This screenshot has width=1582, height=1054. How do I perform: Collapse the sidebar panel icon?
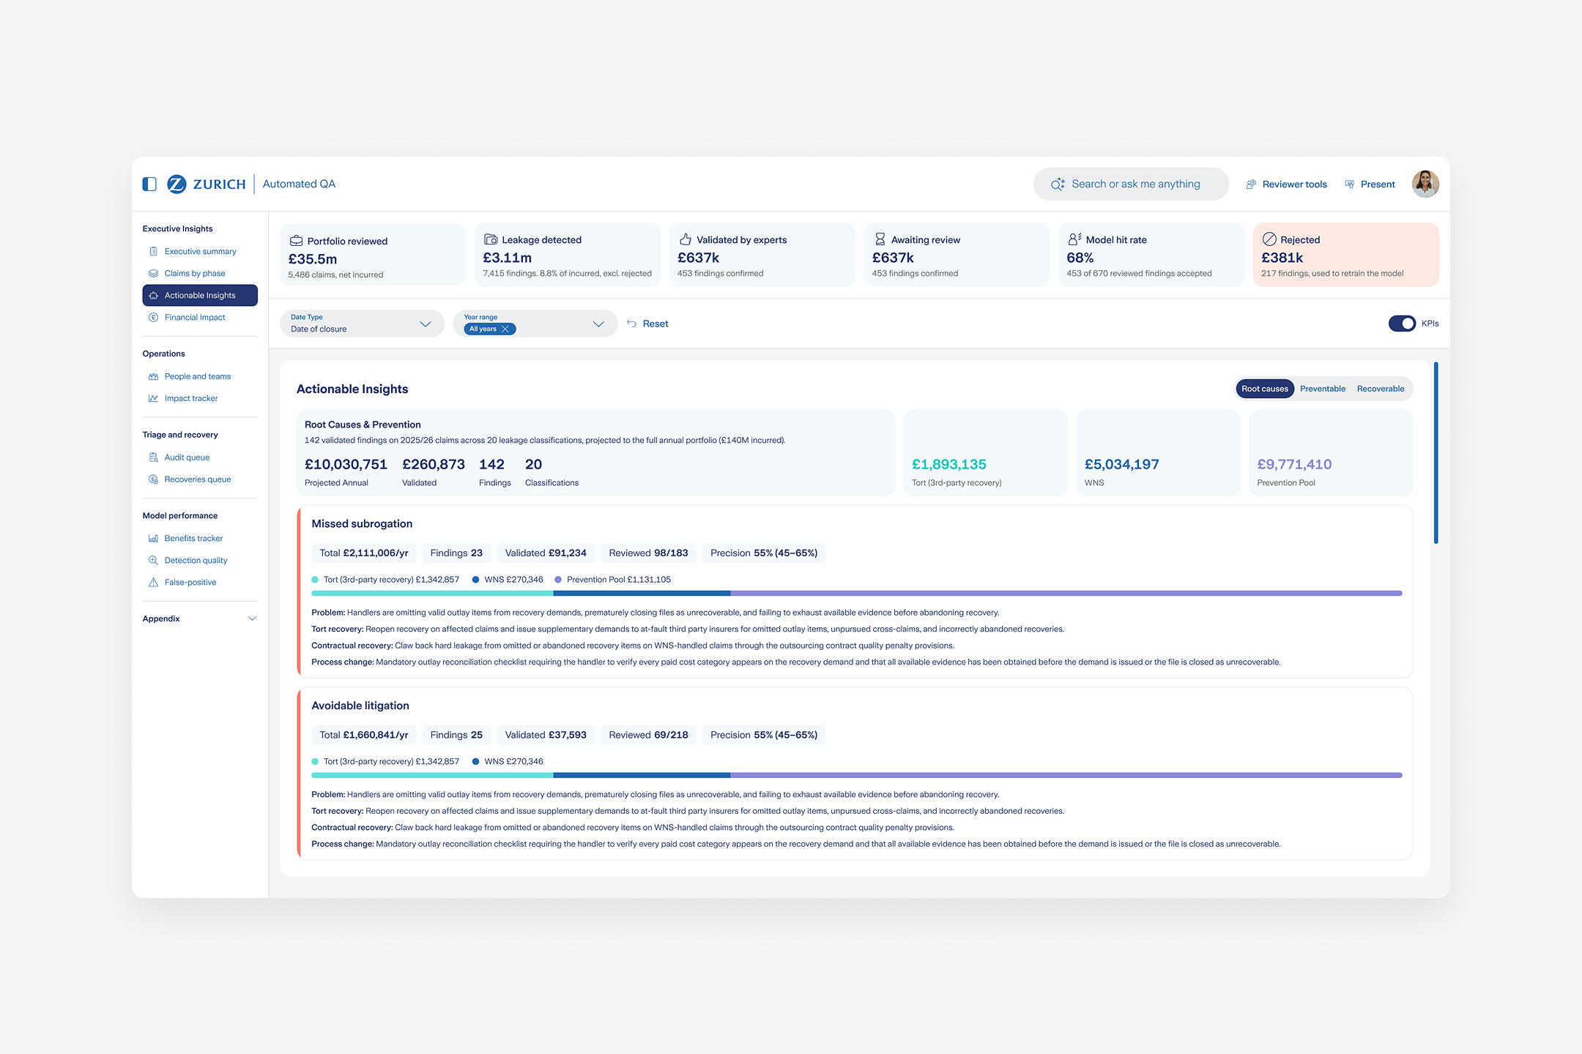[x=149, y=184]
